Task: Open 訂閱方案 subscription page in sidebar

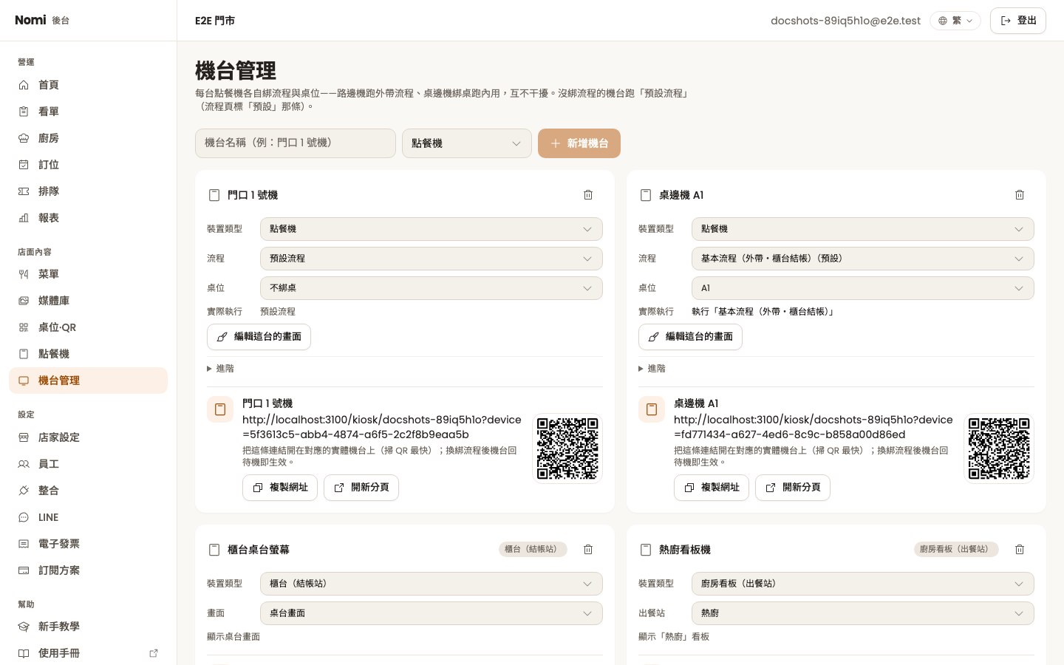Action: point(88,570)
